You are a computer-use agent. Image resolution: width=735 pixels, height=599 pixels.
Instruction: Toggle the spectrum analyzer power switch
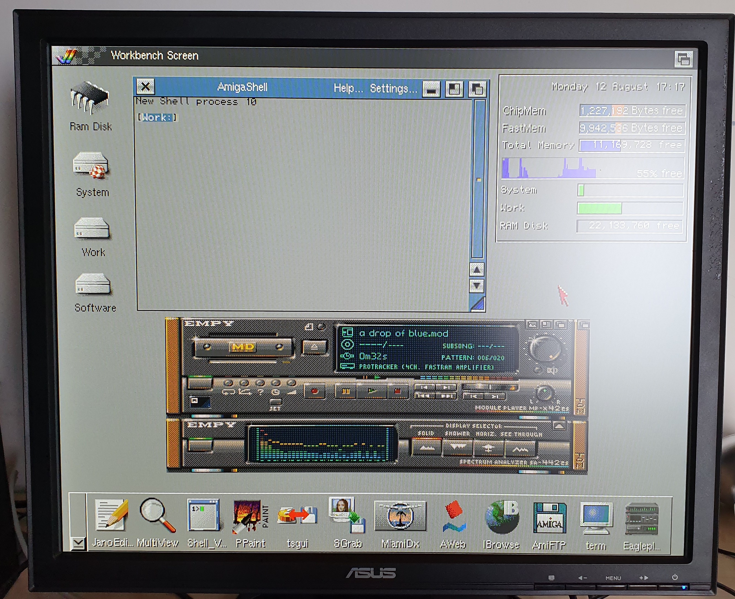click(200, 445)
